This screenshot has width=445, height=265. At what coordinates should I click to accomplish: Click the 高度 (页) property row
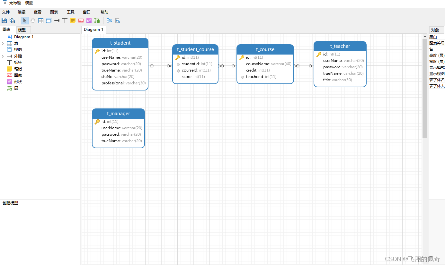[x=437, y=55]
